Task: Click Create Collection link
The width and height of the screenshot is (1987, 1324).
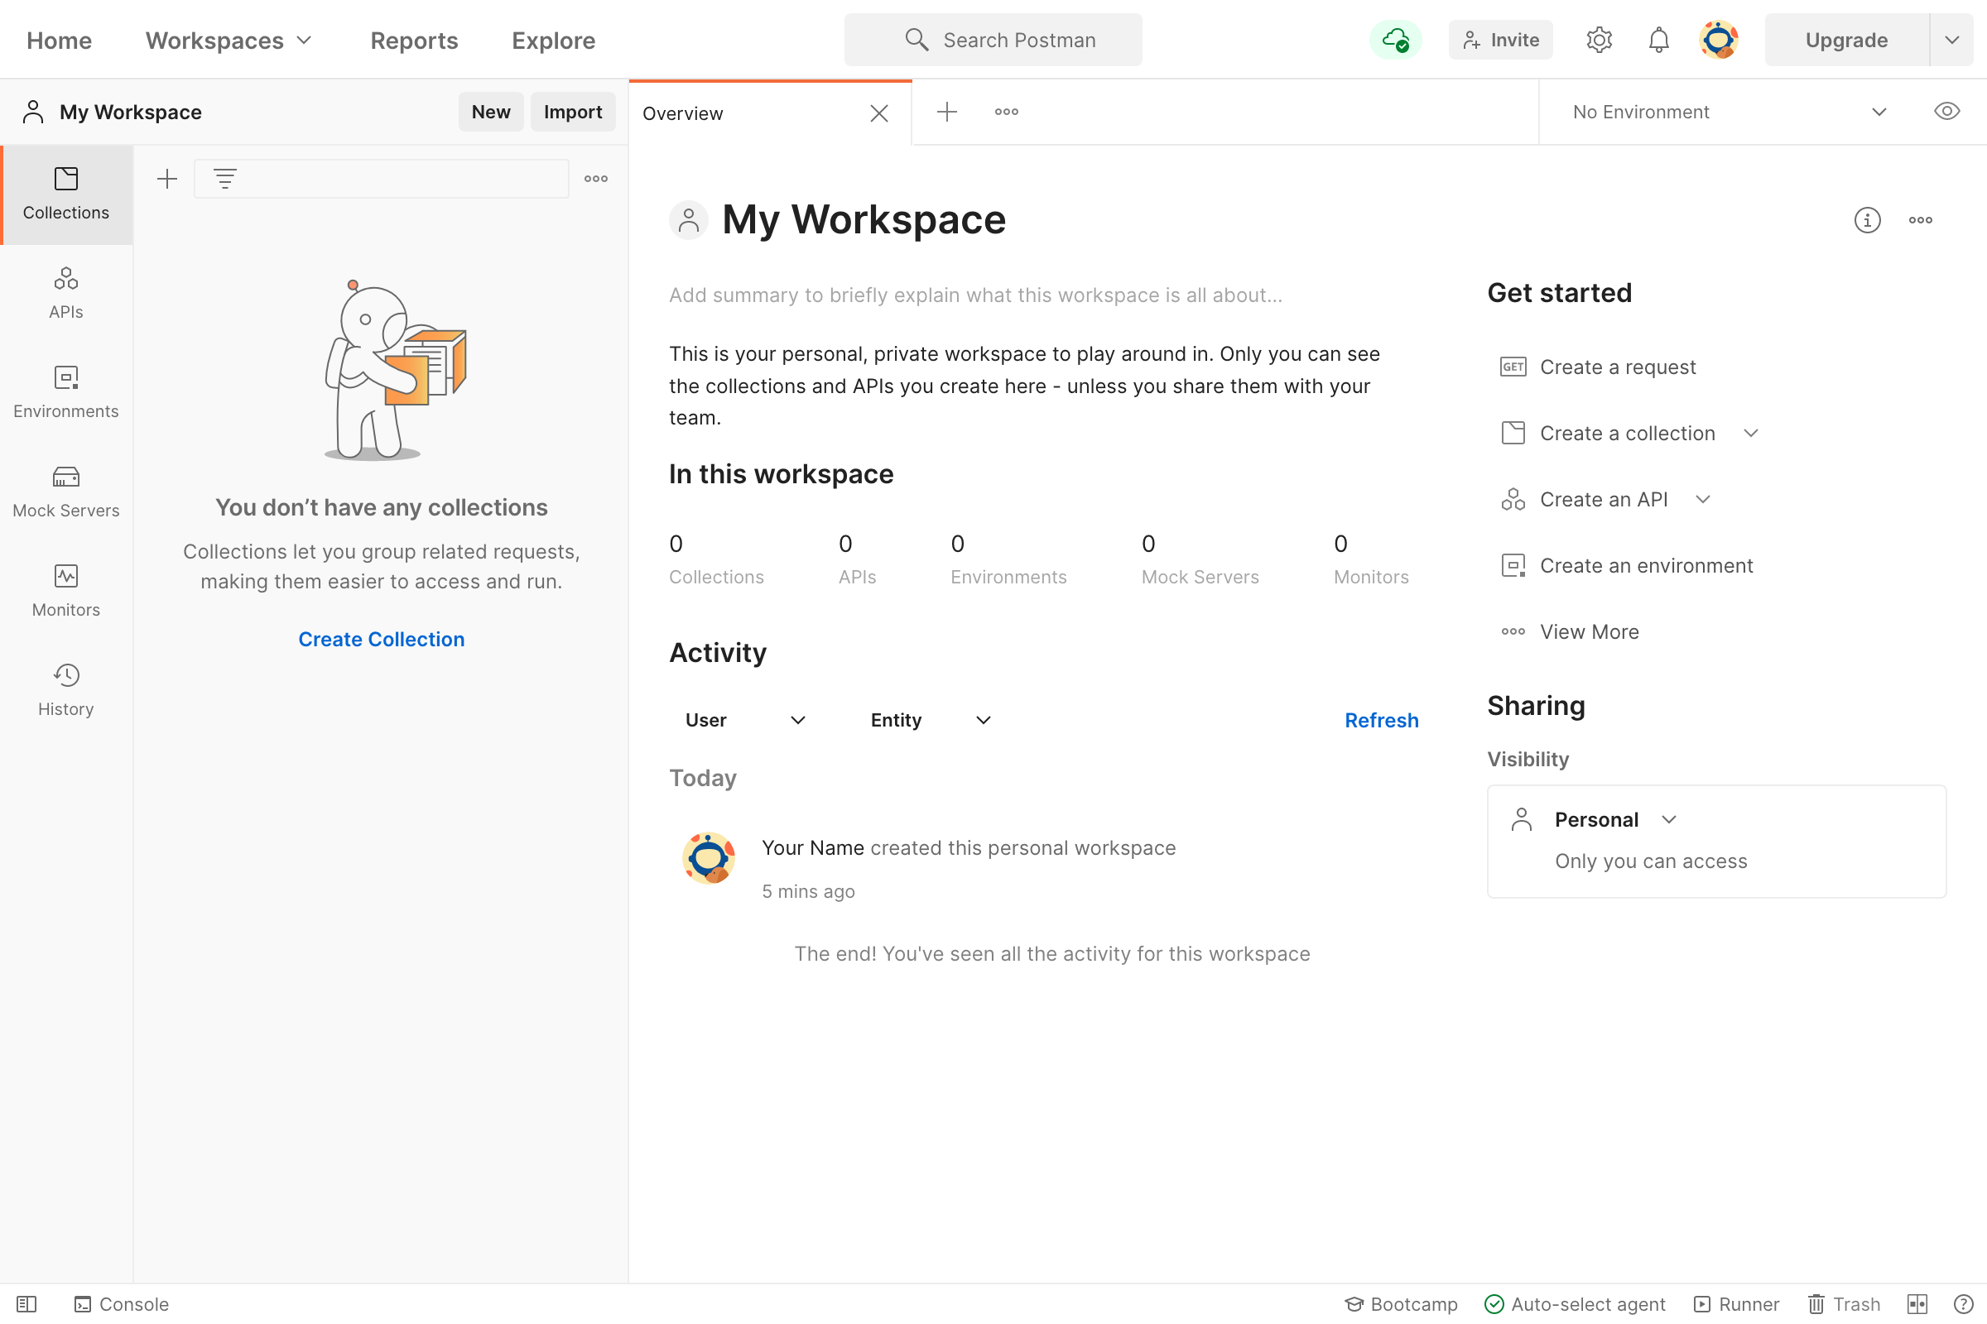Action: click(x=381, y=639)
